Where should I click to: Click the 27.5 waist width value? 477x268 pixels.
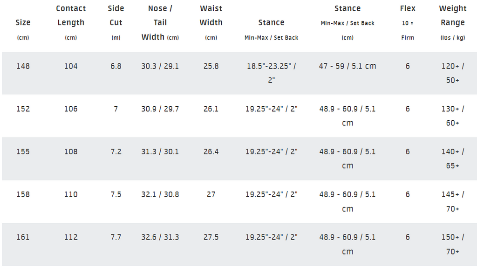[211, 237]
